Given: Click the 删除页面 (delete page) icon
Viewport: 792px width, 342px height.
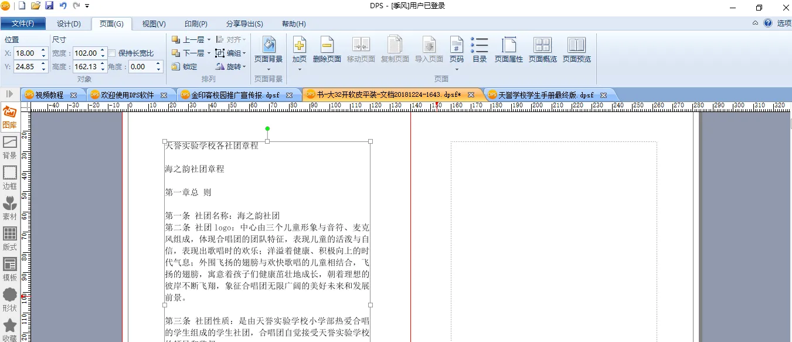Looking at the screenshot, I should click(327, 46).
